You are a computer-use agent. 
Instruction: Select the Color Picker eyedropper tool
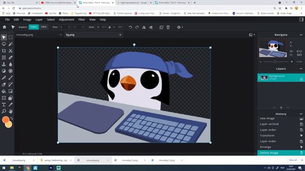(10, 104)
